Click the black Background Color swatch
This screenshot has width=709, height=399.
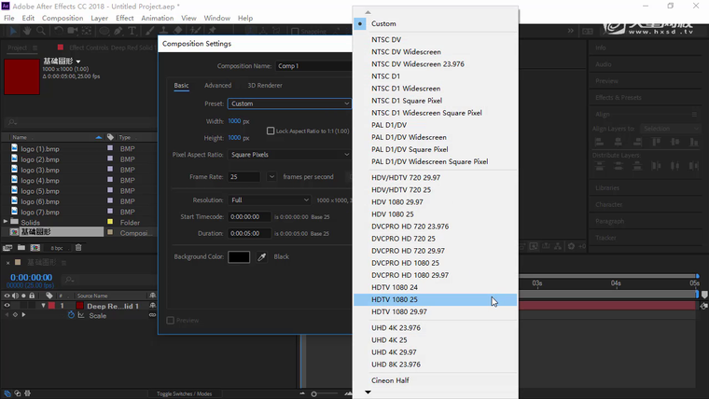click(x=239, y=256)
